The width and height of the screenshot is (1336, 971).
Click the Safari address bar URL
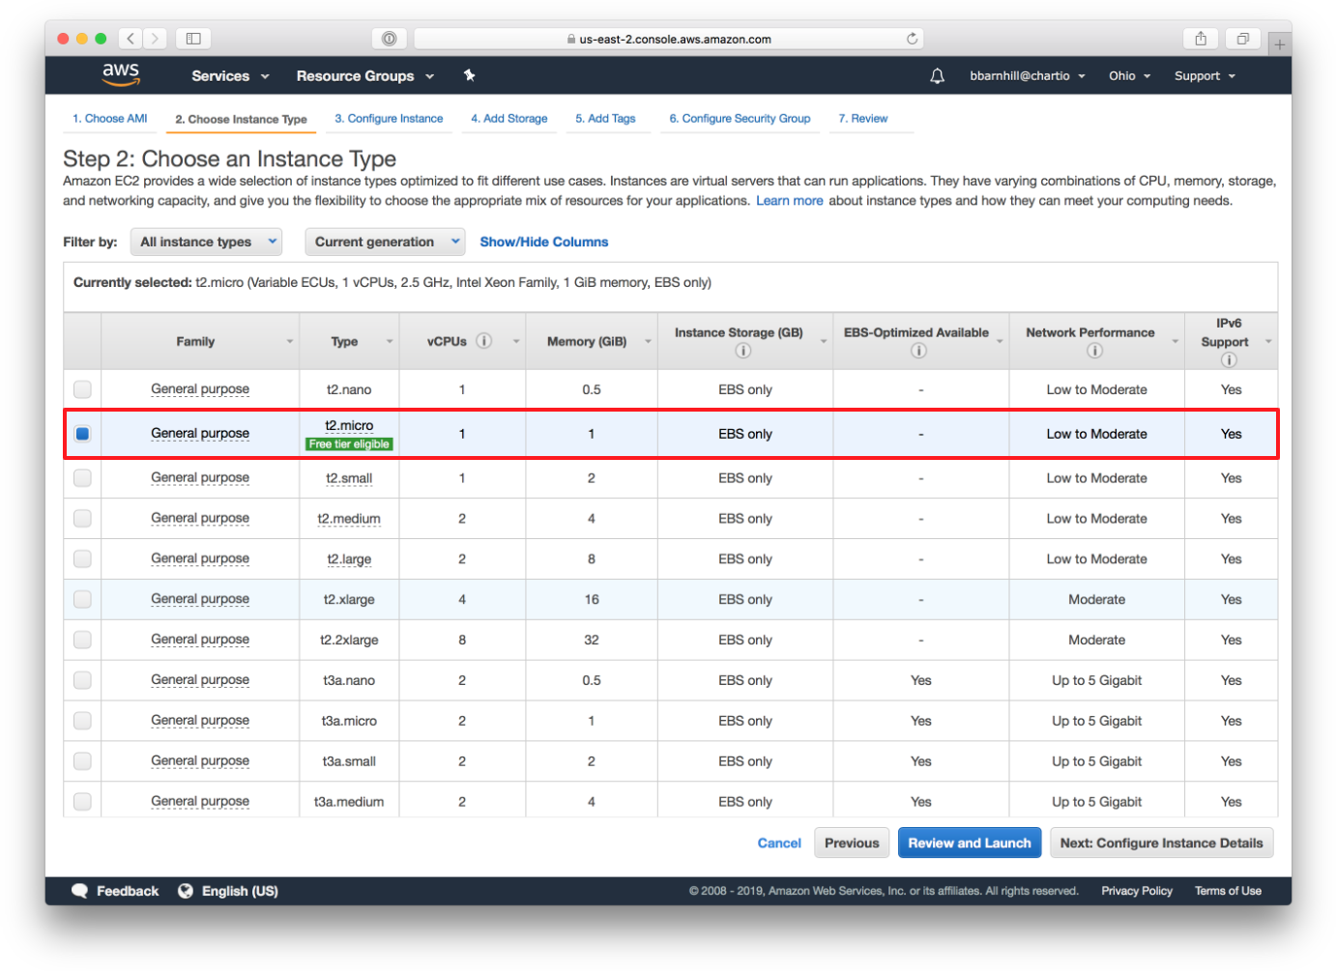coord(669,39)
